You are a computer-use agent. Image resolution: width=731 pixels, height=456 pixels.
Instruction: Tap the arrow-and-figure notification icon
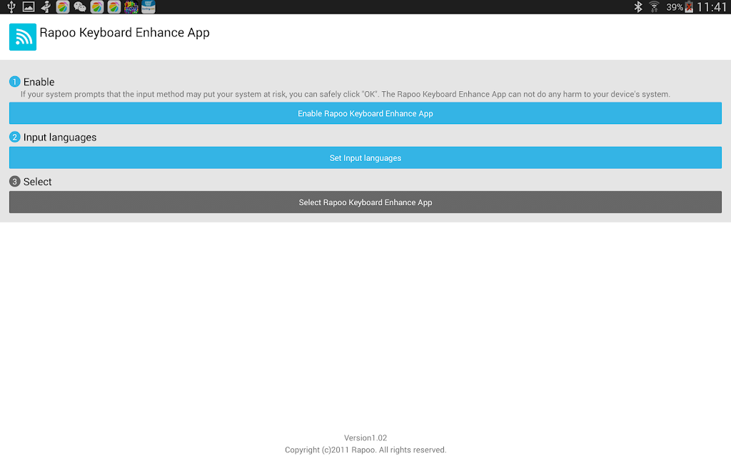point(46,6)
